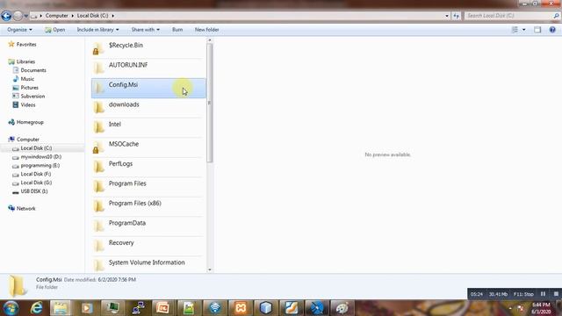
Task: Open XAMPP from the taskbar
Action: pyautogui.click(x=241, y=308)
